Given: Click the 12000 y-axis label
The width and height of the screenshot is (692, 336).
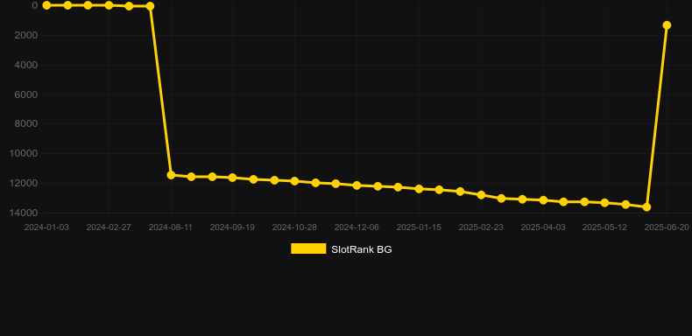Looking at the screenshot, I should [24, 184].
